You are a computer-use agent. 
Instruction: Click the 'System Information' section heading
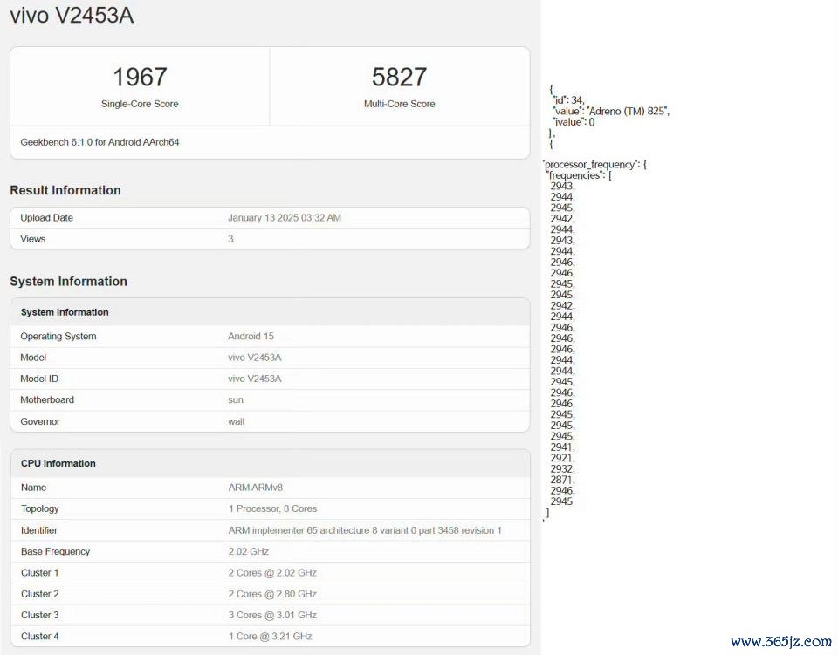tap(68, 282)
